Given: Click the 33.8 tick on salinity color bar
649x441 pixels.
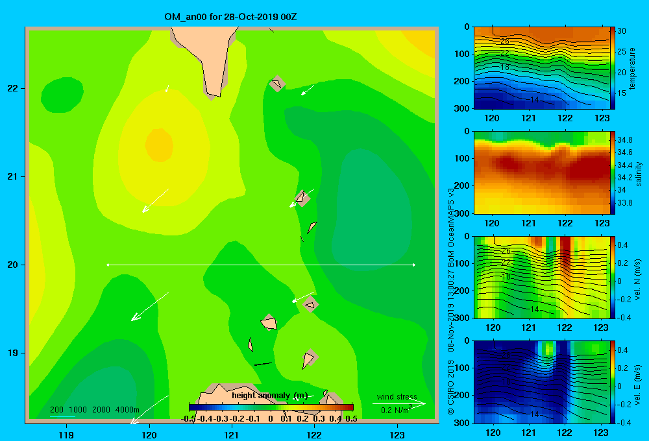Looking at the screenshot, I should click(x=624, y=203).
